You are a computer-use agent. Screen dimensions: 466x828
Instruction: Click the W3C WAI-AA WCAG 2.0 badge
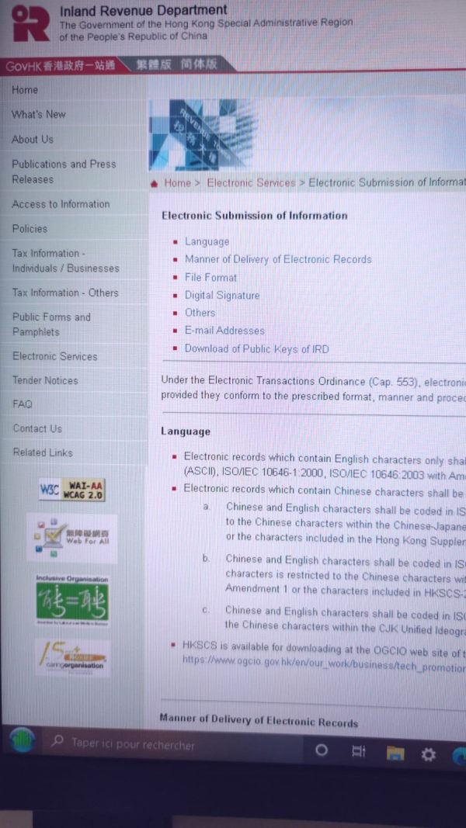coord(72,490)
